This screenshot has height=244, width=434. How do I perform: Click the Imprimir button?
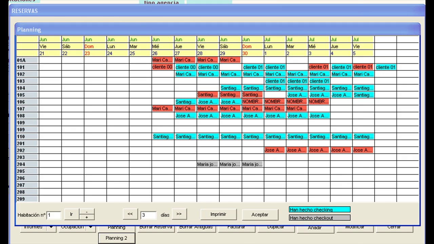[218, 214]
